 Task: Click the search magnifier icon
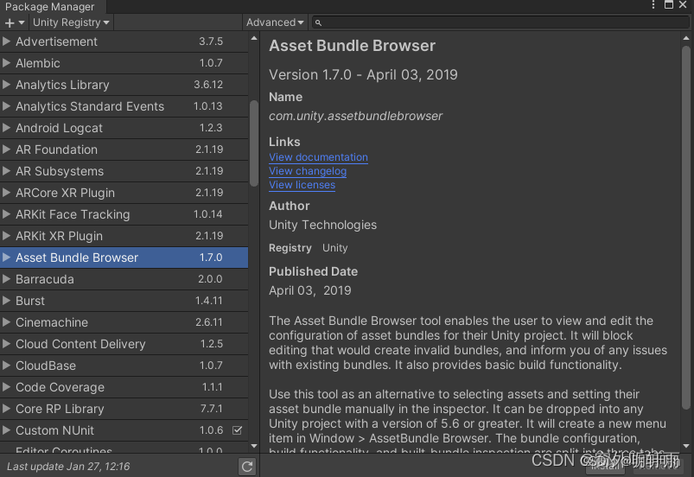click(318, 22)
